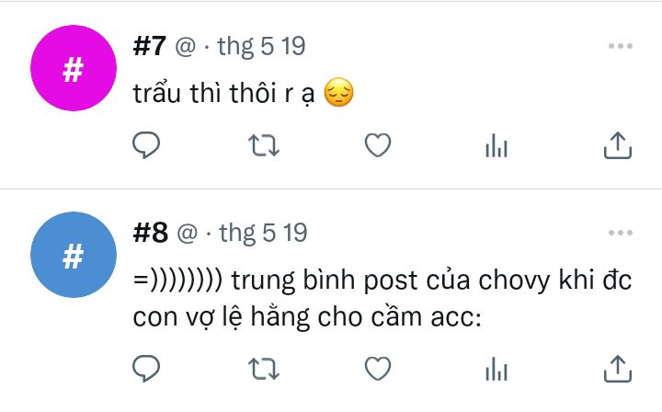The width and height of the screenshot is (662, 412).
Task: Retweet the #7 post
Action: pyautogui.click(x=264, y=145)
